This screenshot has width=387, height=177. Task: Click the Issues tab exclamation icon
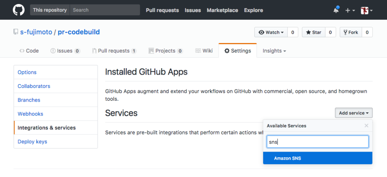[x=53, y=51]
